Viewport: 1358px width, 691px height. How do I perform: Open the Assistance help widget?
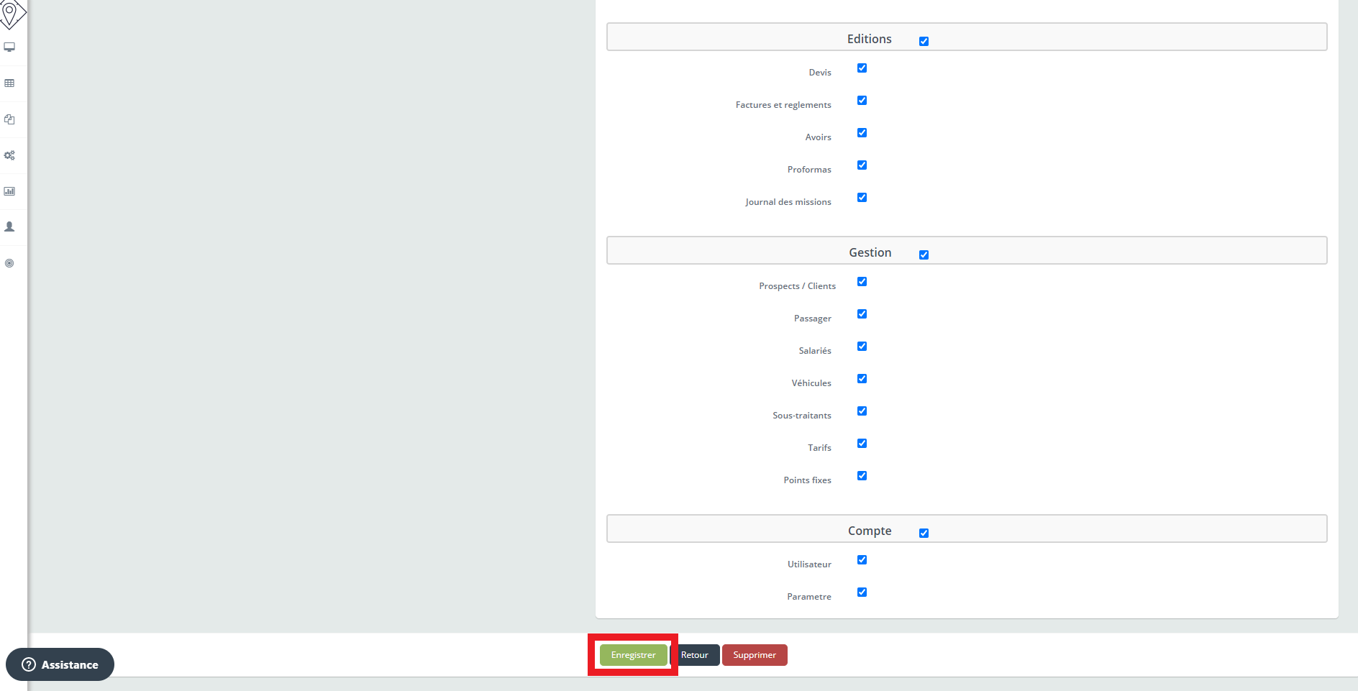click(60, 664)
